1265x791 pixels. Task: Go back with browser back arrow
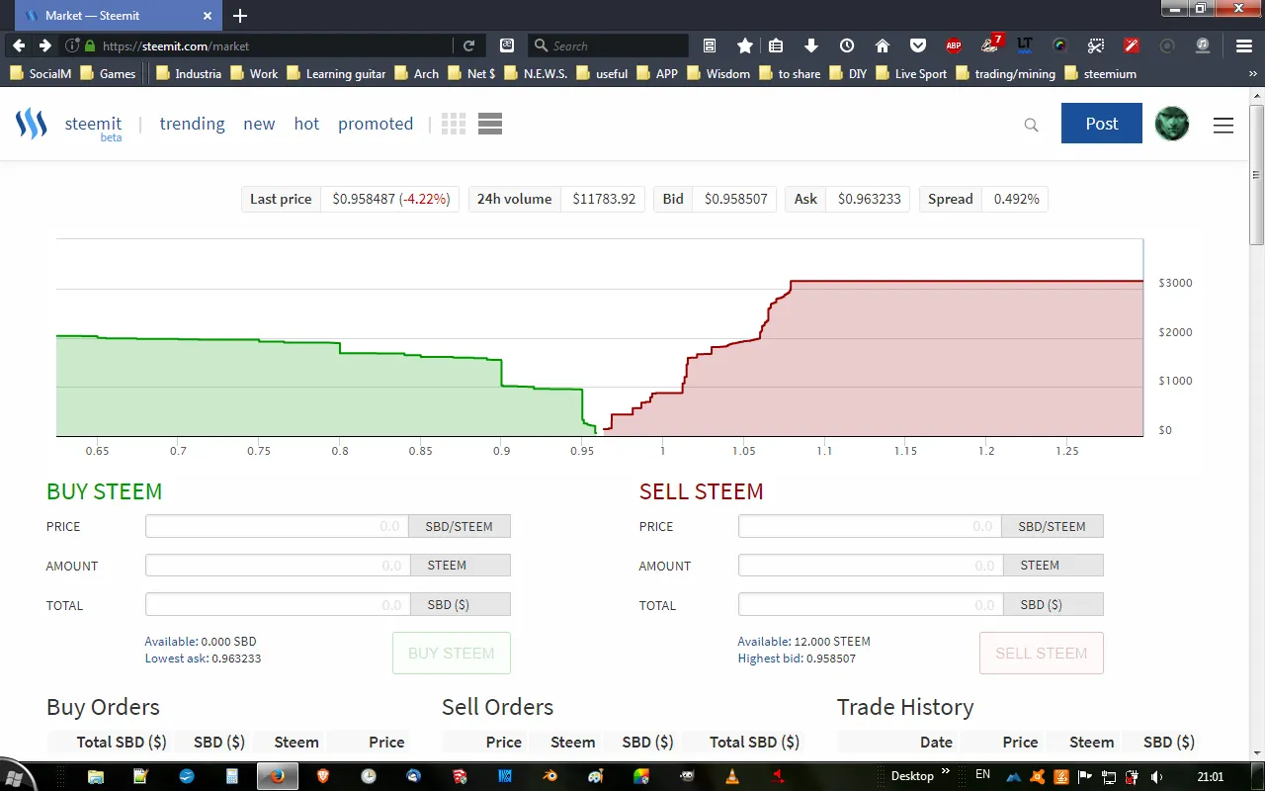19,45
